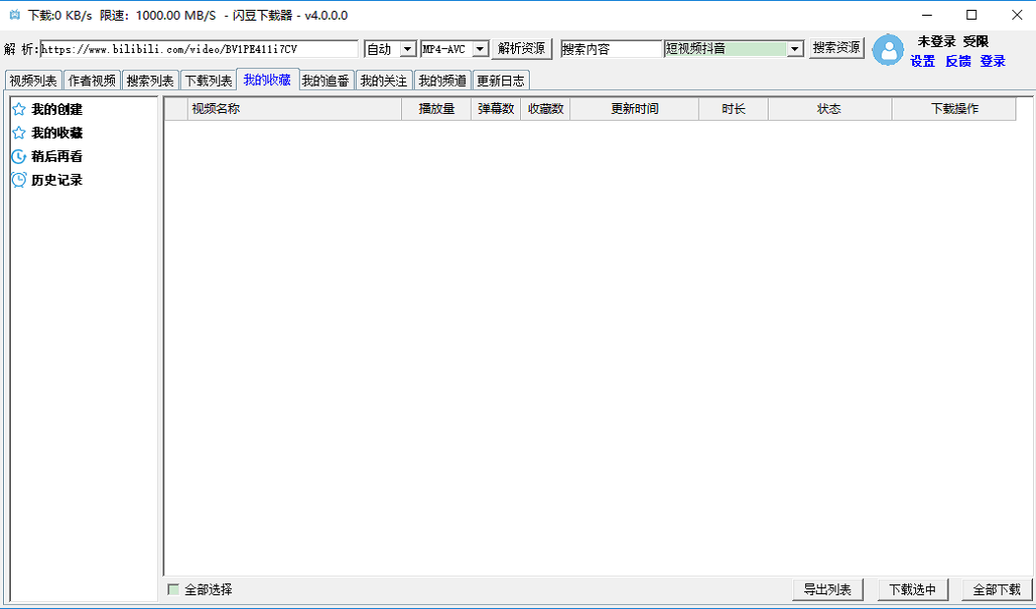
Task: Open the 自动 quality dropdown
Action: [389, 47]
